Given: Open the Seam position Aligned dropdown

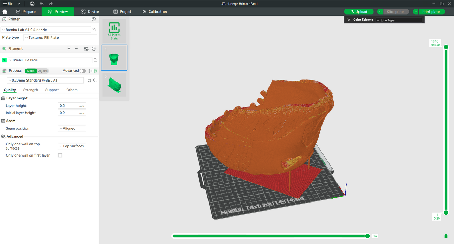Looking at the screenshot, I should click(x=72, y=128).
